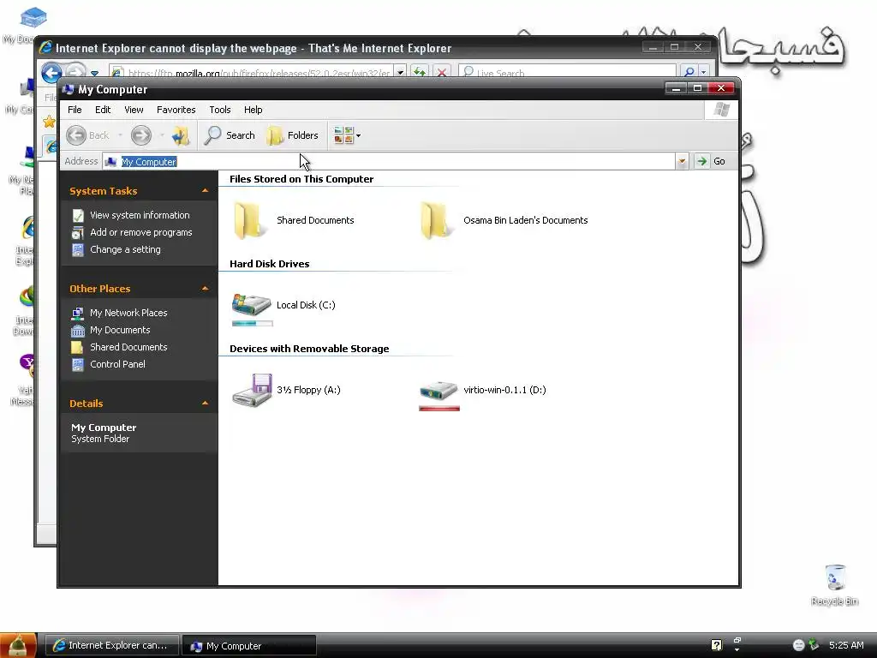Screen dimensions: 877x658
Task: Click the Go button beside Address bar
Action: (710, 161)
